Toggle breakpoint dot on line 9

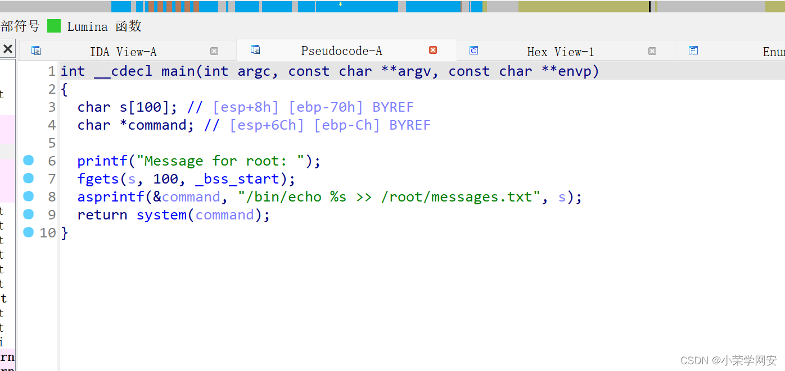click(29, 214)
